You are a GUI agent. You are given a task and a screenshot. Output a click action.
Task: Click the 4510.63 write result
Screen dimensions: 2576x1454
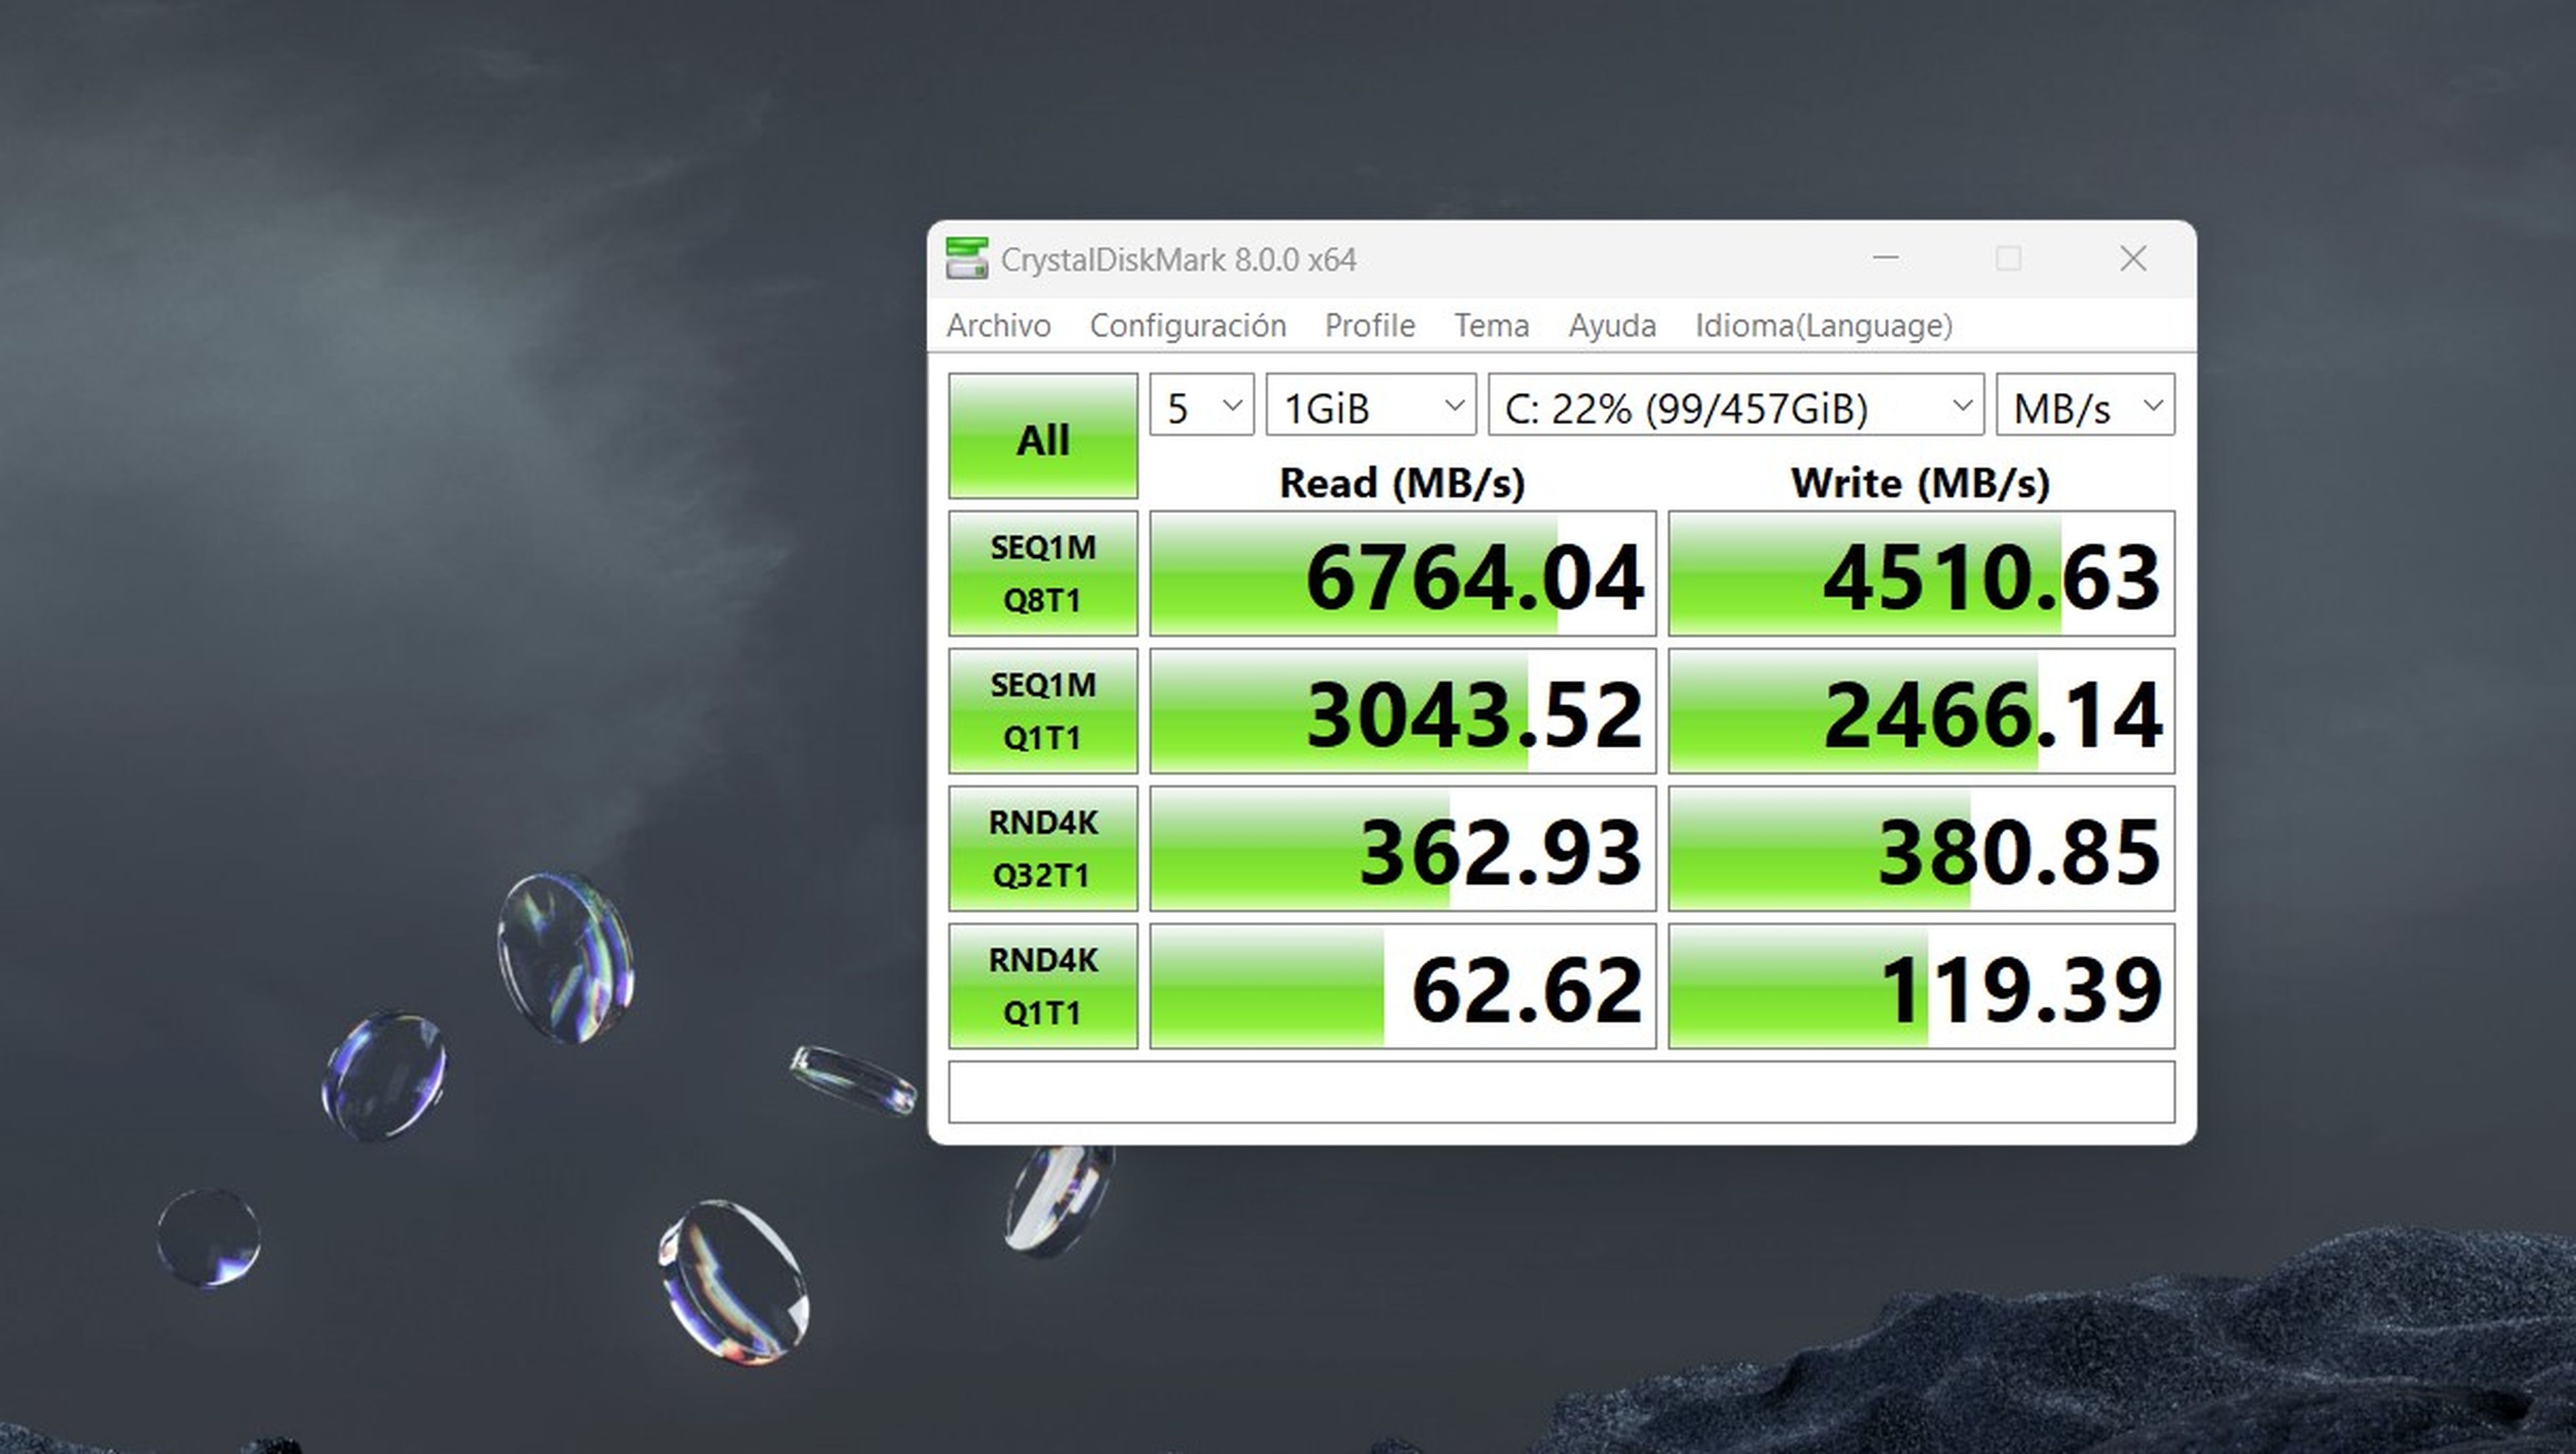pyautogui.click(x=1921, y=573)
